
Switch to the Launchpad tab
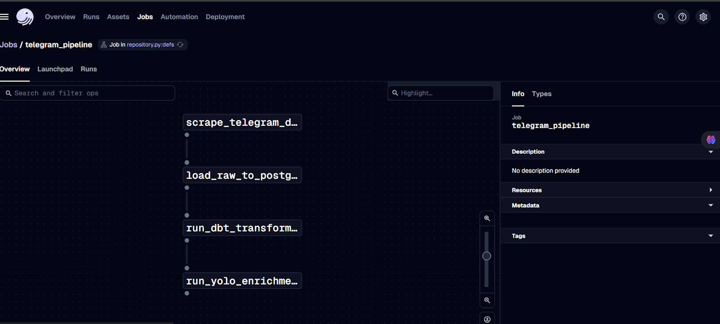pos(55,69)
